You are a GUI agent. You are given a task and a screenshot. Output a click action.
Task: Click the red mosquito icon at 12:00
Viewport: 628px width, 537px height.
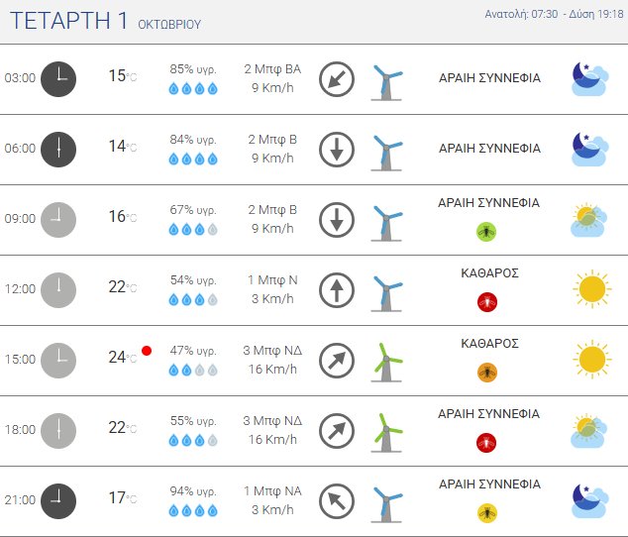click(x=486, y=302)
